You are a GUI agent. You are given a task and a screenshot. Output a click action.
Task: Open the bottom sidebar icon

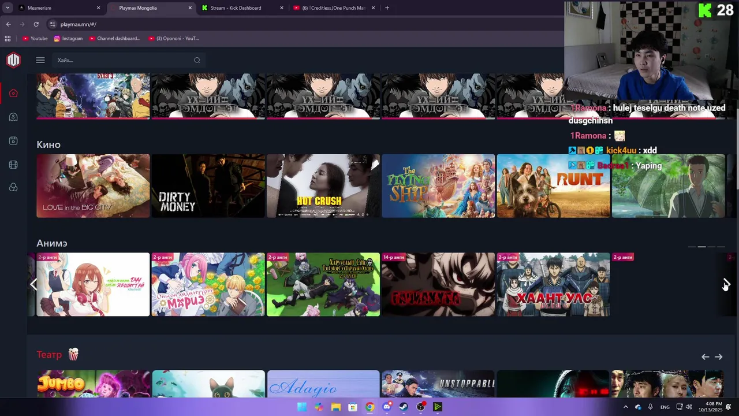click(13, 187)
